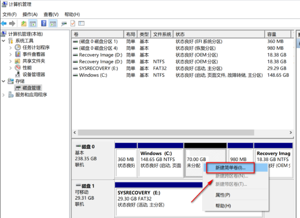This screenshot has height=218, width=300.
Task: Sort volume list by 文件系统 column header
Action: pyautogui.click(x=162, y=34)
